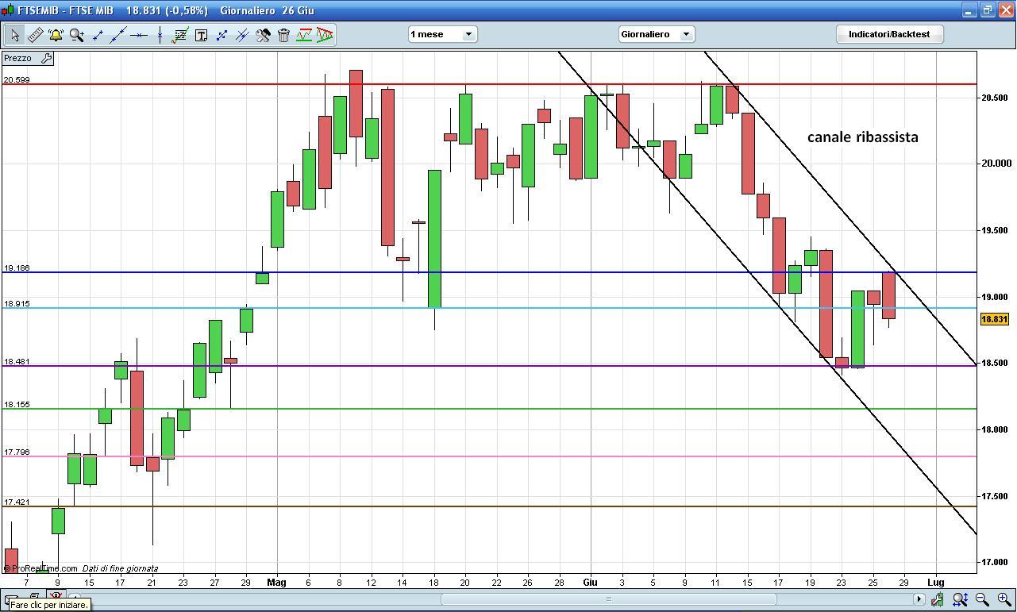Open the 1 mese period dropdown
The height and width of the screenshot is (612, 1017).
click(x=442, y=34)
